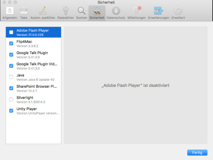Open the Datenschutz hand icon
This screenshot has height=160, width=213.
pos(116,11)
